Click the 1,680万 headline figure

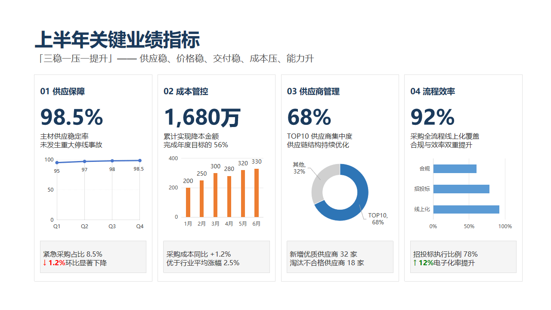tap(202, 117)
